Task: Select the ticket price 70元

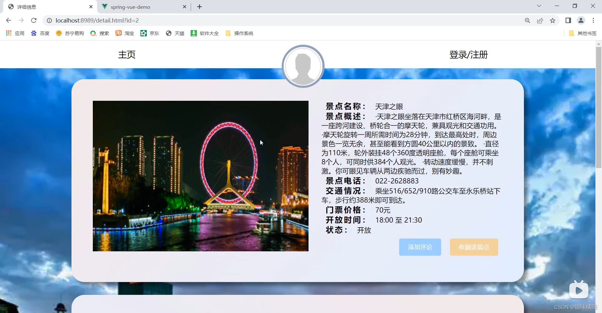Action: point(383,210)
